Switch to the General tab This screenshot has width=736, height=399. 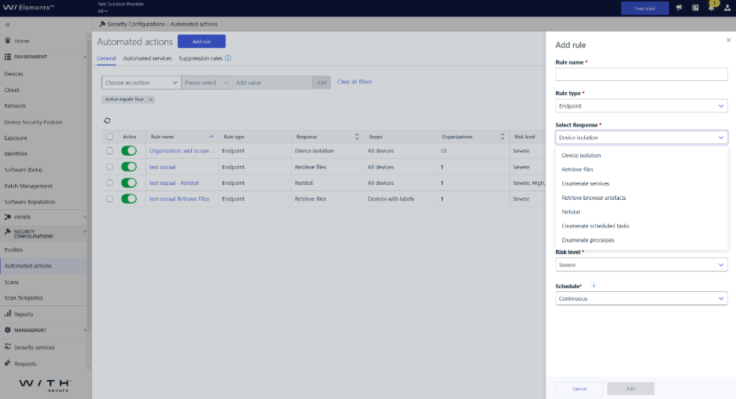point(106,58)
